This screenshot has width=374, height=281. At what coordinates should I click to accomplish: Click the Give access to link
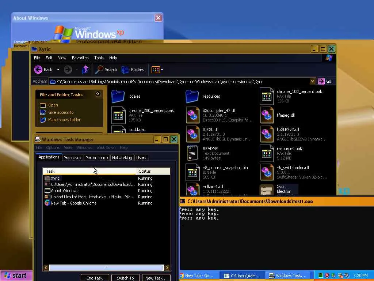pos(61,112)
